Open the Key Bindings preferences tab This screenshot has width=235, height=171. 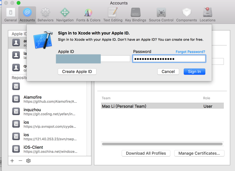coord(135,15)
